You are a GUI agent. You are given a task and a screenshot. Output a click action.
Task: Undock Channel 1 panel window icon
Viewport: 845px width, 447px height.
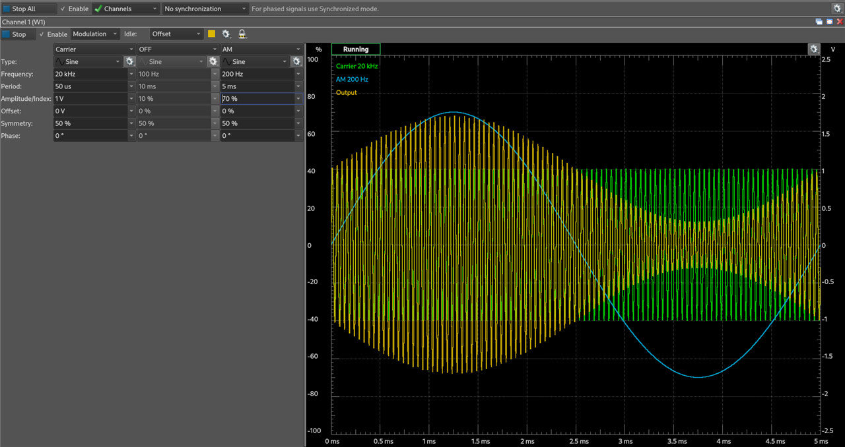pyautogui.click(x=819, y=22)
